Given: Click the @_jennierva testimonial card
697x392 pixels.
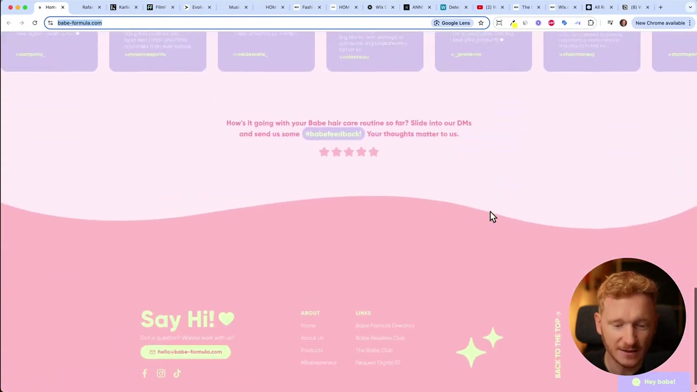Looking at the screenshot, I should [x=483, y=52].
